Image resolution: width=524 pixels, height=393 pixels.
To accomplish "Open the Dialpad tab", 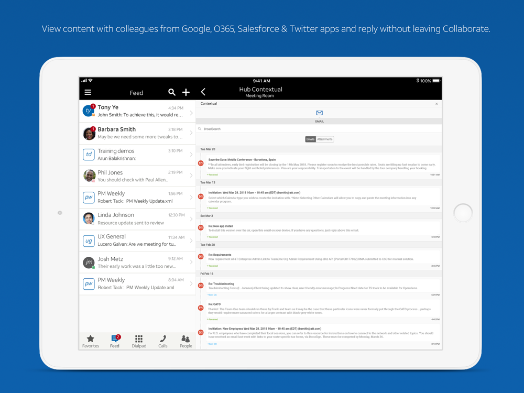I will pyautogui.click(x=139, y=342).
